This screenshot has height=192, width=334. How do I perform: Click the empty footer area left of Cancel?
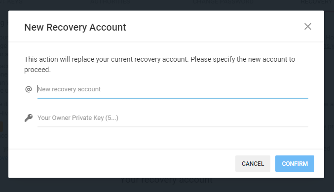(x=121, y=163)
